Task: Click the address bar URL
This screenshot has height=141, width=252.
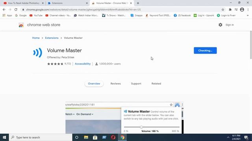Action: click(83, 9)
